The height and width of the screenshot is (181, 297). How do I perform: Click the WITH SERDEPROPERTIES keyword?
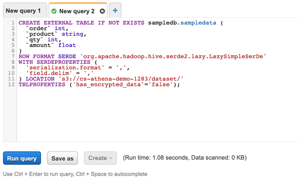54,62
